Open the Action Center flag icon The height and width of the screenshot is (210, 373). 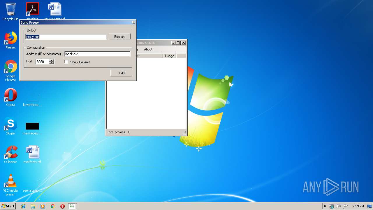click(x=345, y=206)
